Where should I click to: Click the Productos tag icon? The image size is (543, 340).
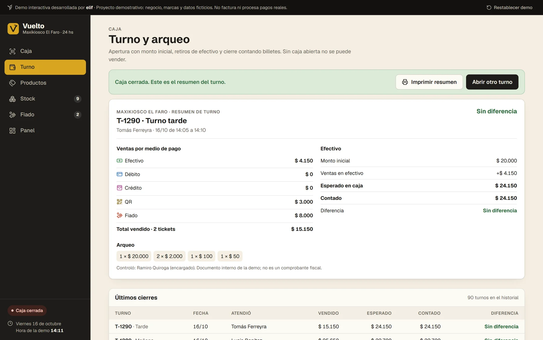[12, 83]
